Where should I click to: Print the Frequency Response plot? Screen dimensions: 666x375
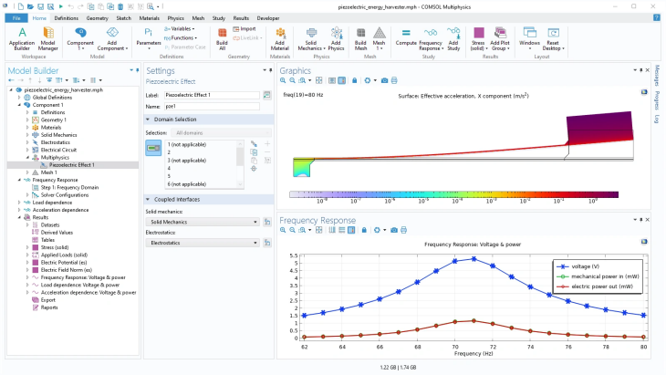403,230
